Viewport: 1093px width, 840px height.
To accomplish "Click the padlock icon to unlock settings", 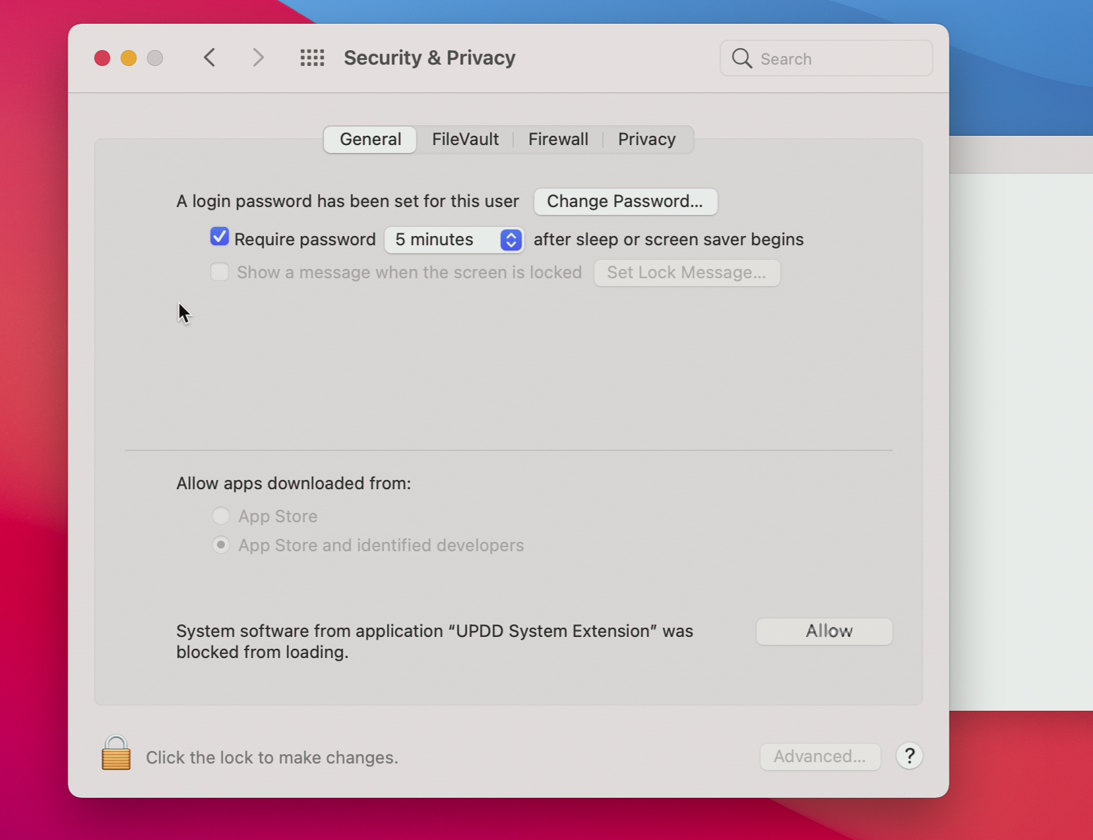I will [x=115, y=754].
